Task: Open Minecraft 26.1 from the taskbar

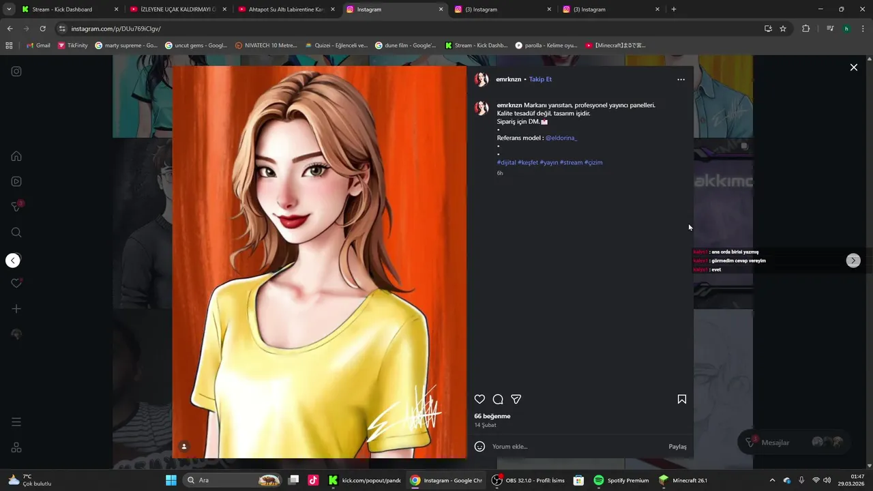Action: (x=683, y=480)
